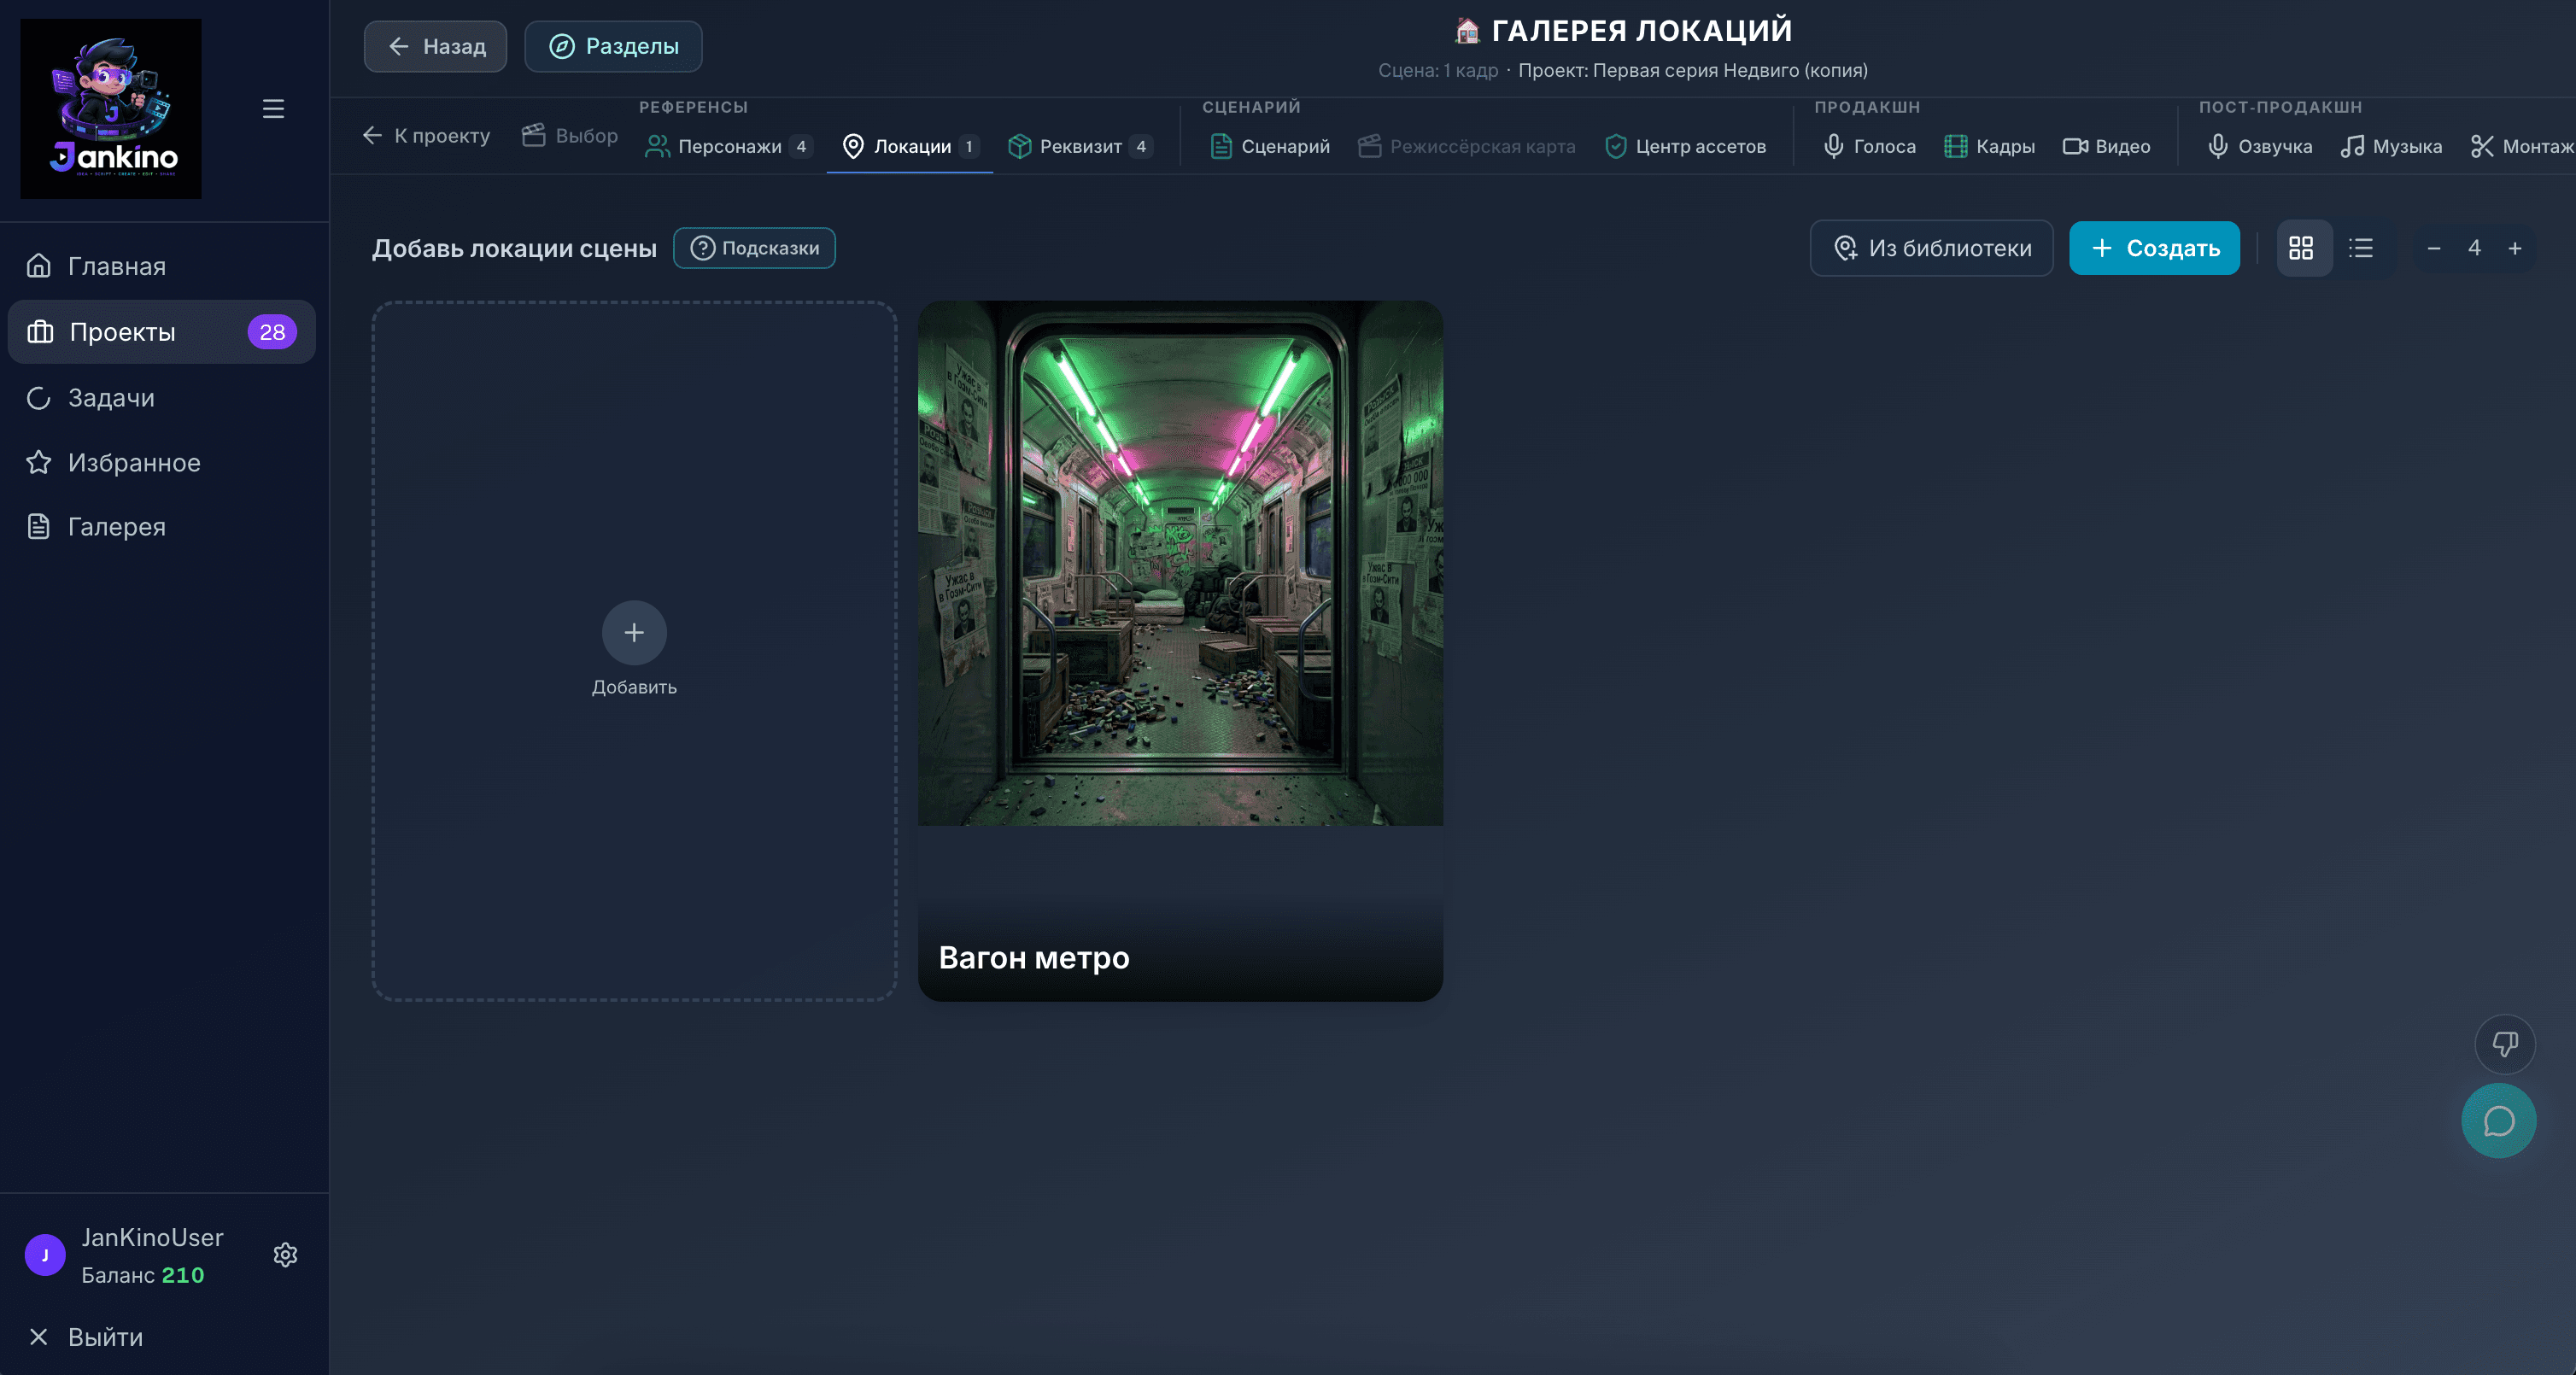
Task: Open the Музыка tab
Action: point(2391,146)
